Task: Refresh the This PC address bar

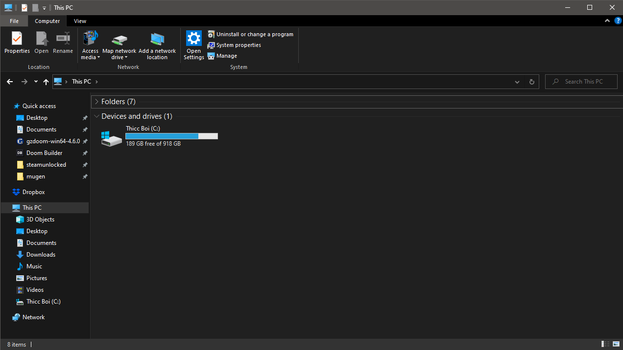Action: pyautogui.click(x=531, y=82)
